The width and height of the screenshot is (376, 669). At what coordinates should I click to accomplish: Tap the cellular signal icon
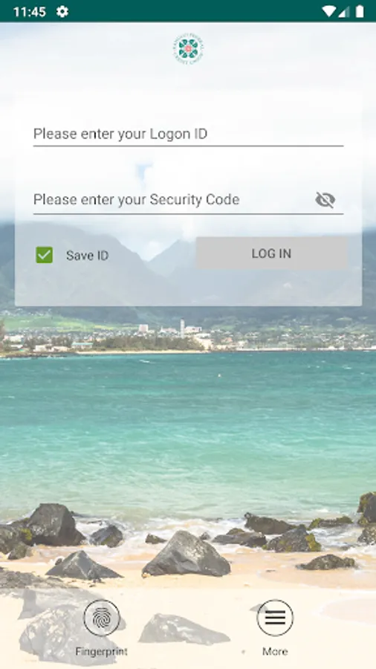343,11
